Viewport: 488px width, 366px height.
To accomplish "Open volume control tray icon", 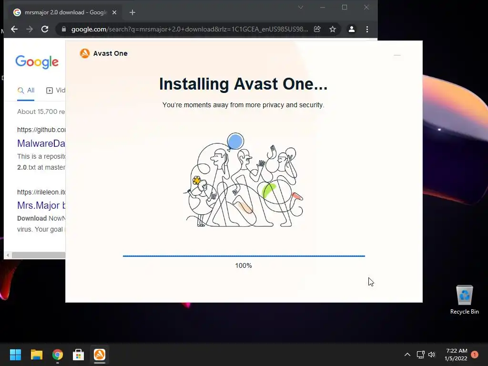I will [x=432, y=355].
